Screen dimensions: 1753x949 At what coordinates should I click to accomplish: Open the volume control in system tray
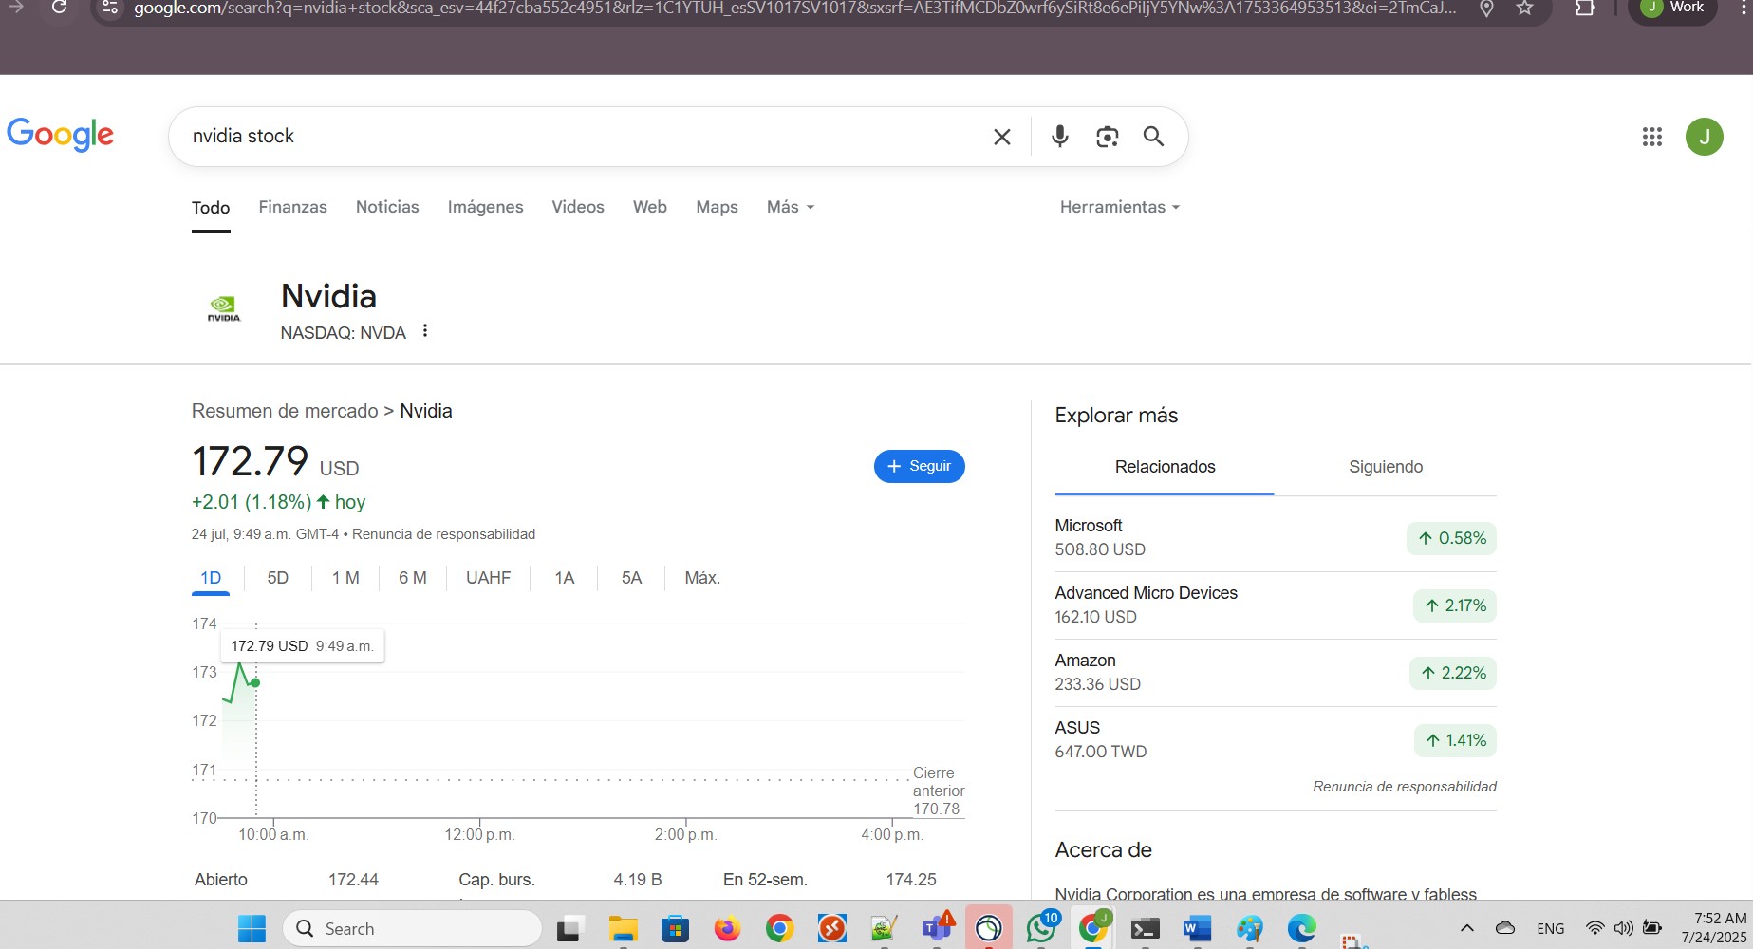[1624, 928]
